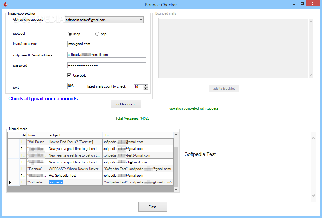Increase latest mails count with up arrow
The height and width of the screenshot is (218, 322).
pyautogui.click(x=146, y=86)
